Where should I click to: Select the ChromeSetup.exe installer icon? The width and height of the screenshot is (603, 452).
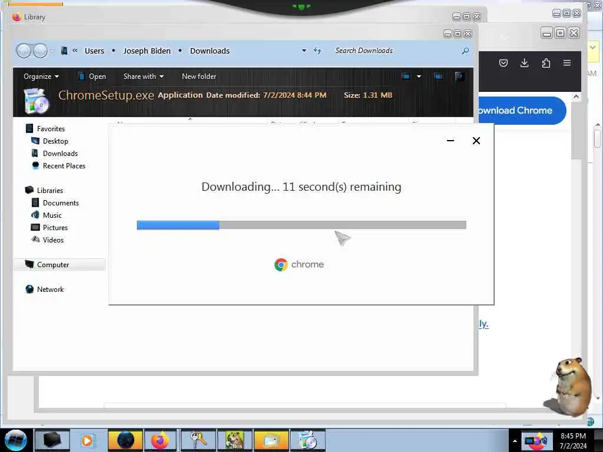pyautogui.click(x=37, y=101)
